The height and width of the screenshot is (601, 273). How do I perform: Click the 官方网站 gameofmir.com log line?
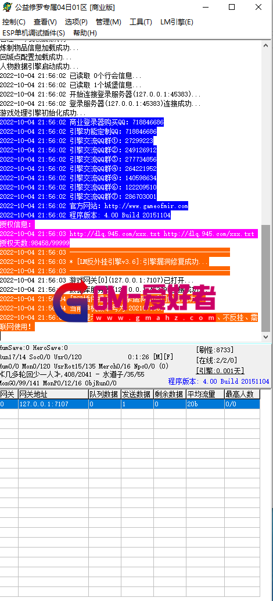coord(94,206)
